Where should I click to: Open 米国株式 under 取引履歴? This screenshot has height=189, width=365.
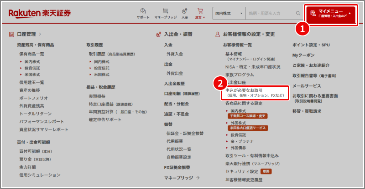[102, 75]
